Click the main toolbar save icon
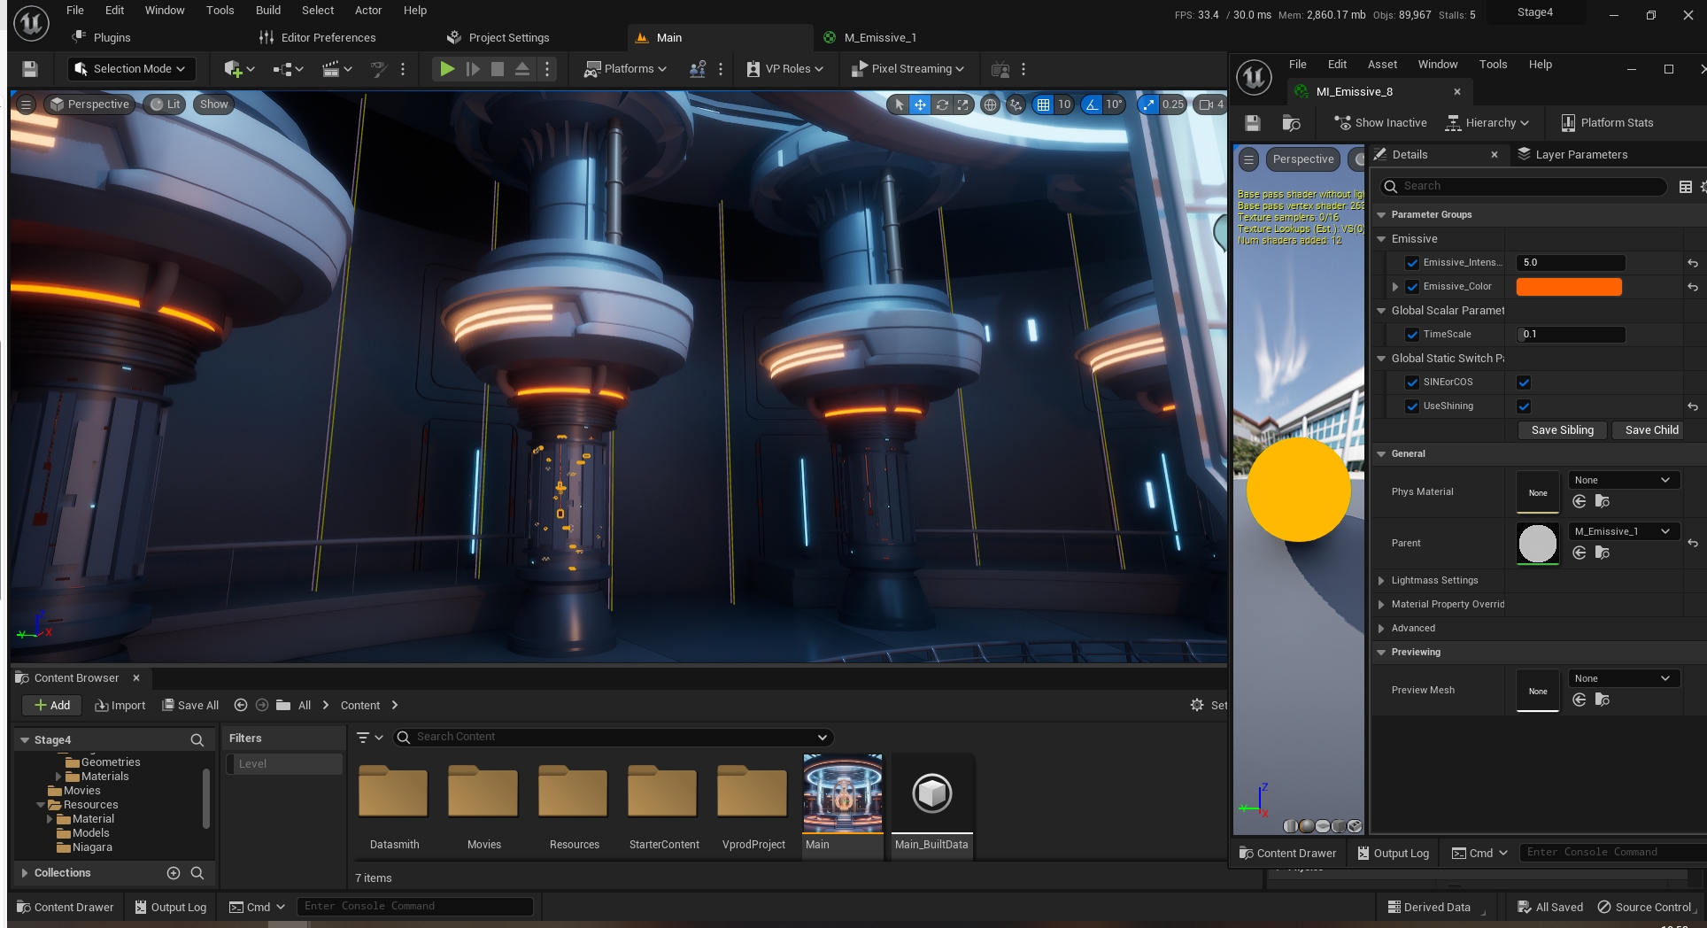Screen dimensions: 1707x928 (x=30, y=69)
